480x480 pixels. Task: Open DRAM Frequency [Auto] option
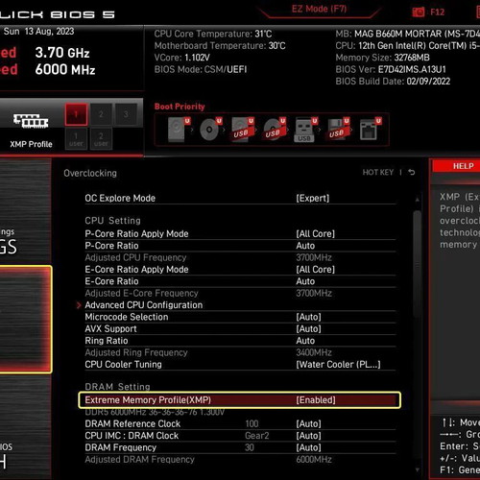(240, 447)
